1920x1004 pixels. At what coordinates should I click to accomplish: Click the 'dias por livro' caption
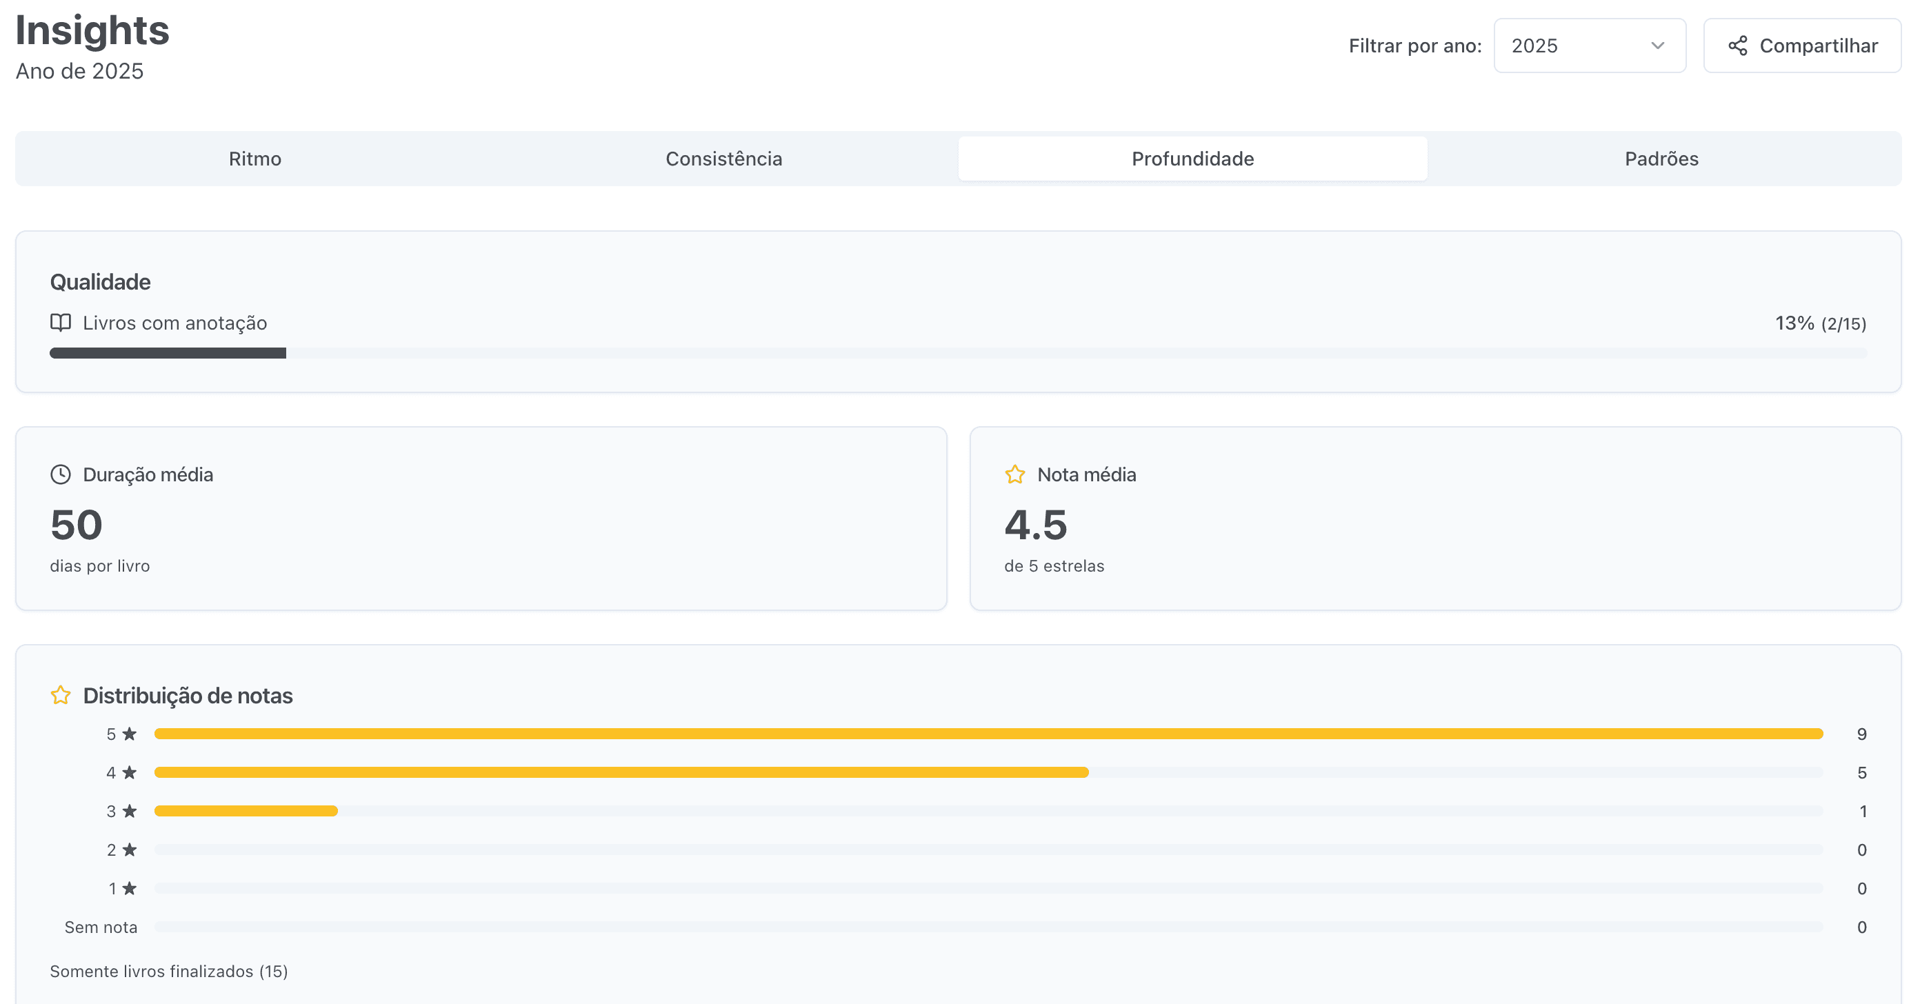pyautogui.click(x=100, y=565)
